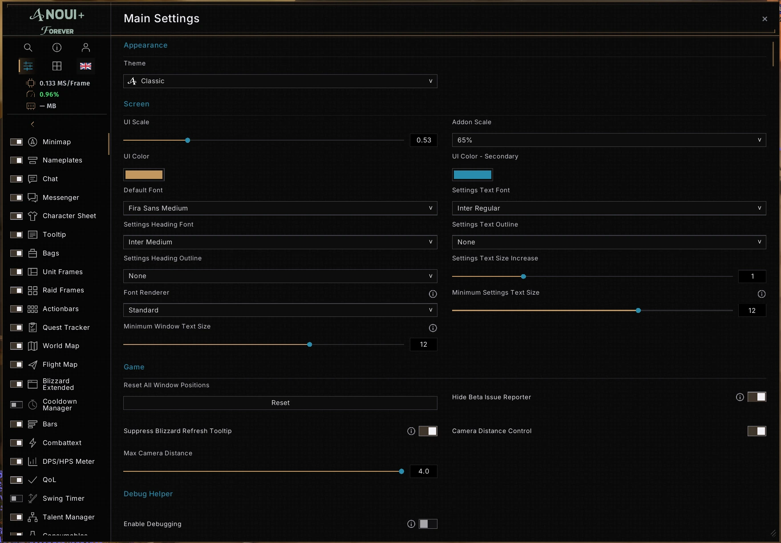Open the grid layout icon
781x543 pixels.
(57, 66)
